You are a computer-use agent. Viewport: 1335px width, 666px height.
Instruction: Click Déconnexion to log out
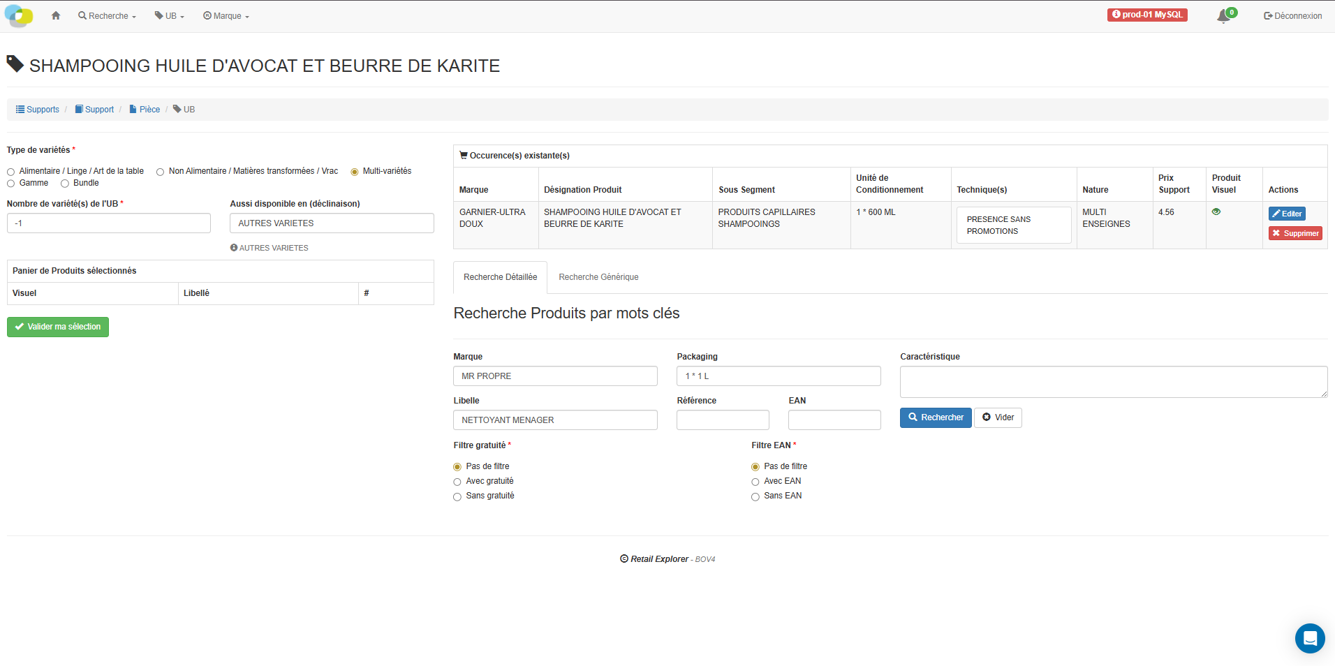click(1292, 16)
